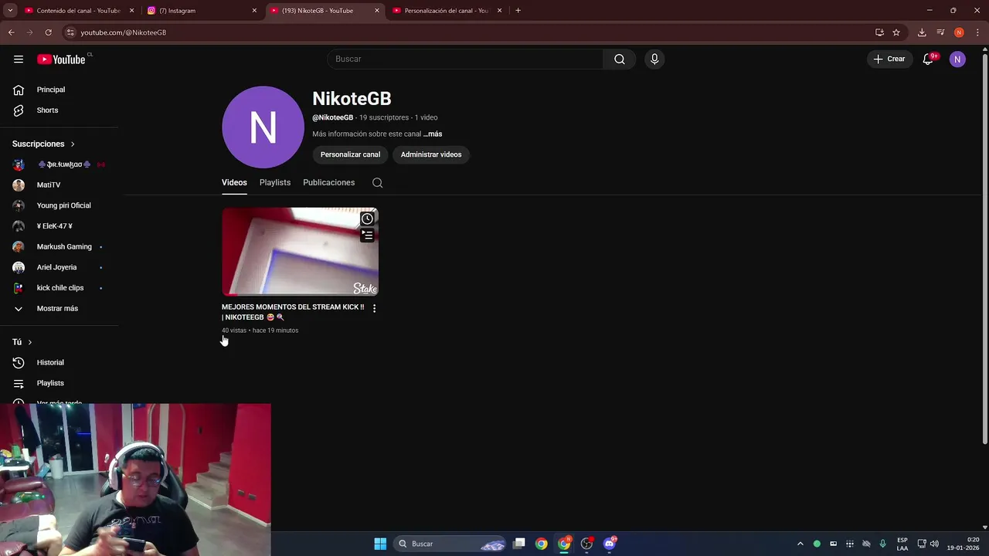Start voice search with the microphone
This screenshot has width=989, height=556.
[x=654, y=59]
